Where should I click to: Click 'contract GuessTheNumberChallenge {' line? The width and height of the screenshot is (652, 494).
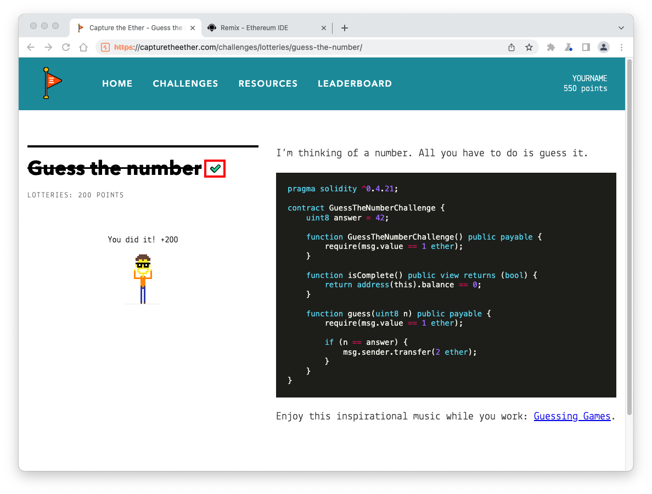[x=366, y=208]
